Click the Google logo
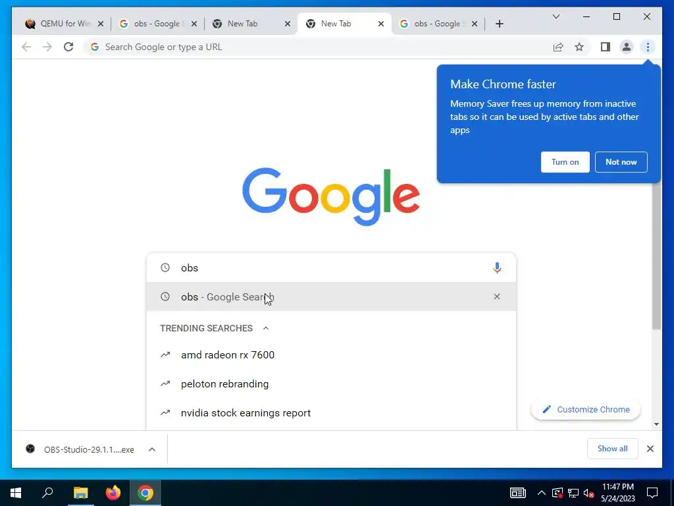This screenshot has width=674, height=506. click(331, 196)
